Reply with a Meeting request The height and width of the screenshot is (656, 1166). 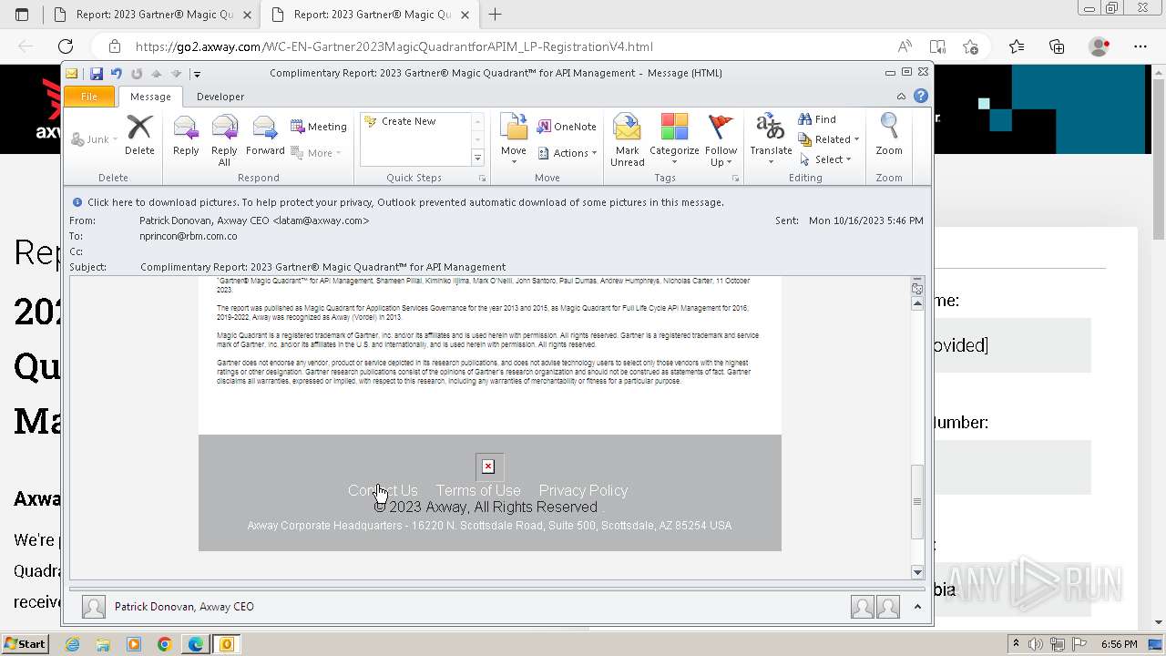(x=319, y=127)
